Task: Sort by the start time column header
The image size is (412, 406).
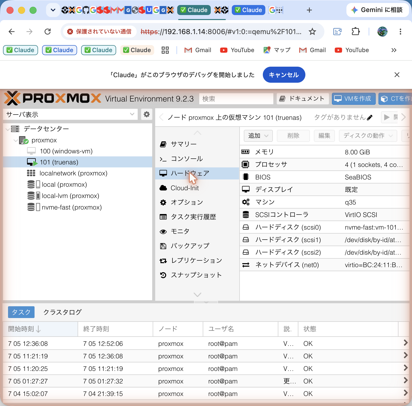Action: point(40,329)
